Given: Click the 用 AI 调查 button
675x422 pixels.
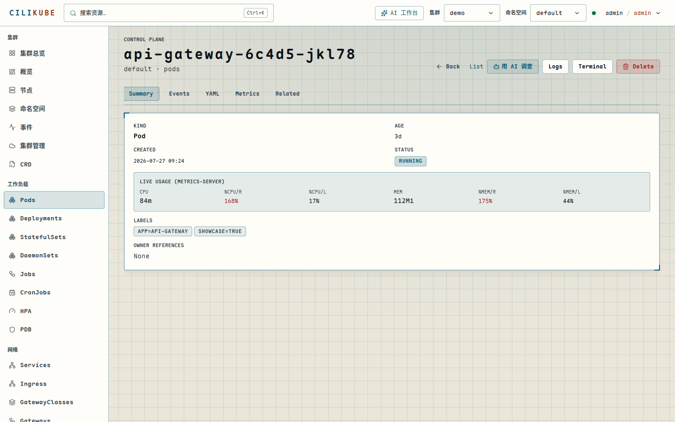Looking at the screenshot, I should (513, 67).
